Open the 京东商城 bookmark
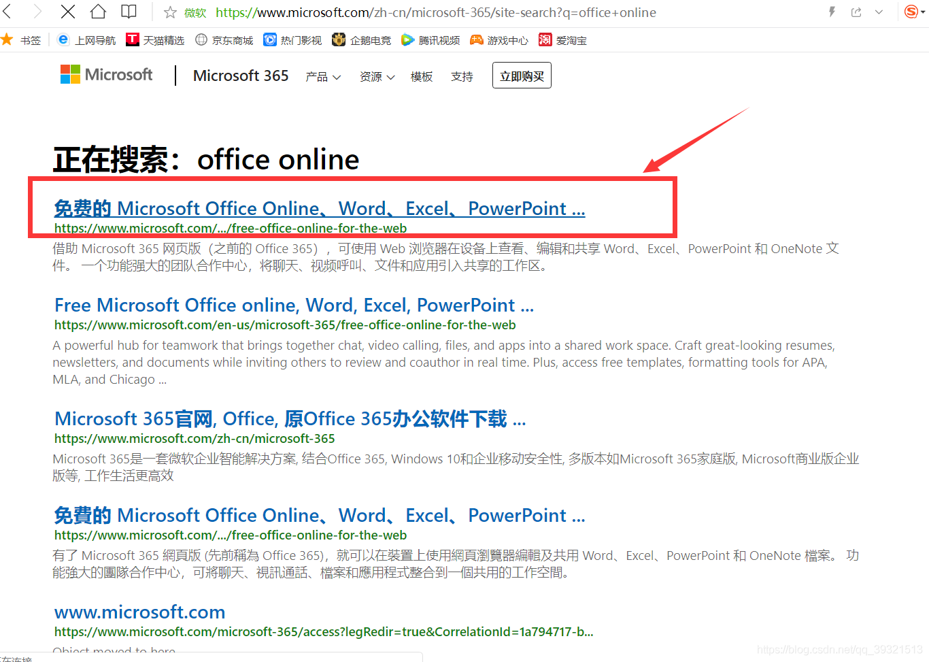Screen dimensions: 929x662 tap(224, 40)
